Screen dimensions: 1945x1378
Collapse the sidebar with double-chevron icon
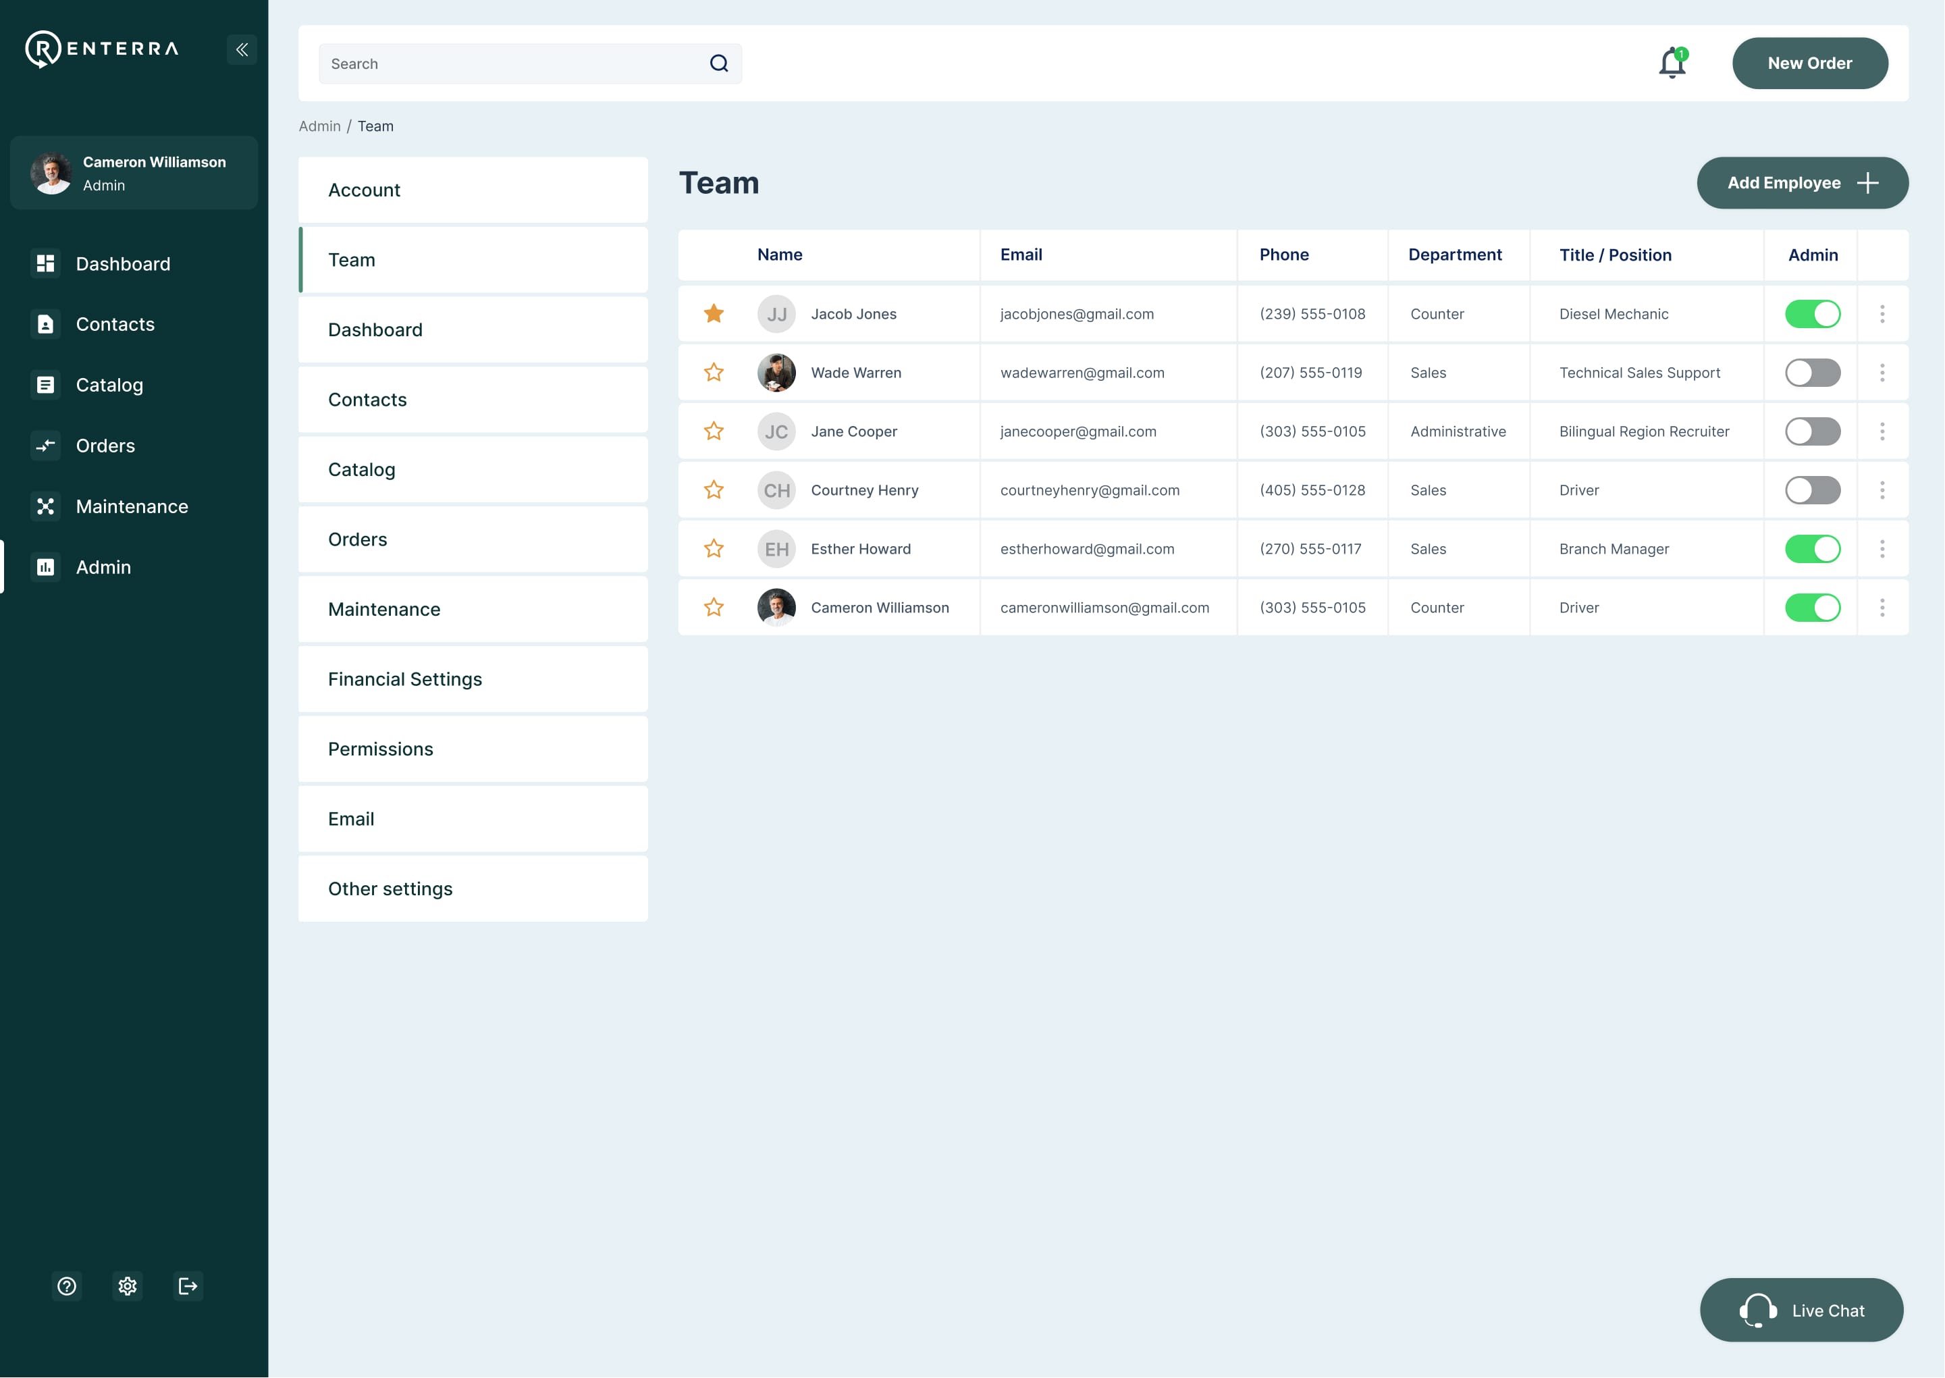[242, 49]
